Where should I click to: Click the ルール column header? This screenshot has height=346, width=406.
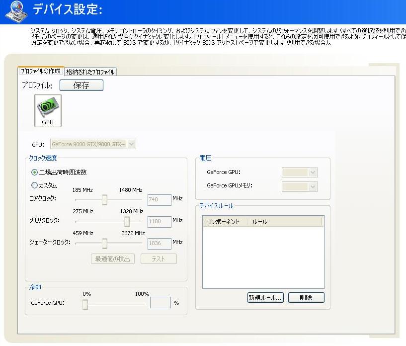[x=284, y=222]
